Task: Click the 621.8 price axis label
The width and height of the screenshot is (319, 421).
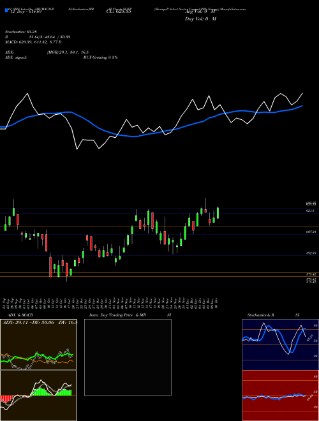Action: tap(310, 211)
